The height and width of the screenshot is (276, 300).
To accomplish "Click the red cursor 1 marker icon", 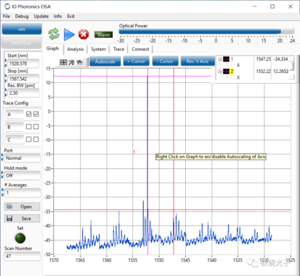I will tap(226, 59).
